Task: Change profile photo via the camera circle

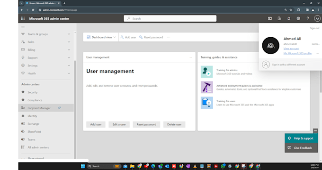Action: (x=270, y=45)
